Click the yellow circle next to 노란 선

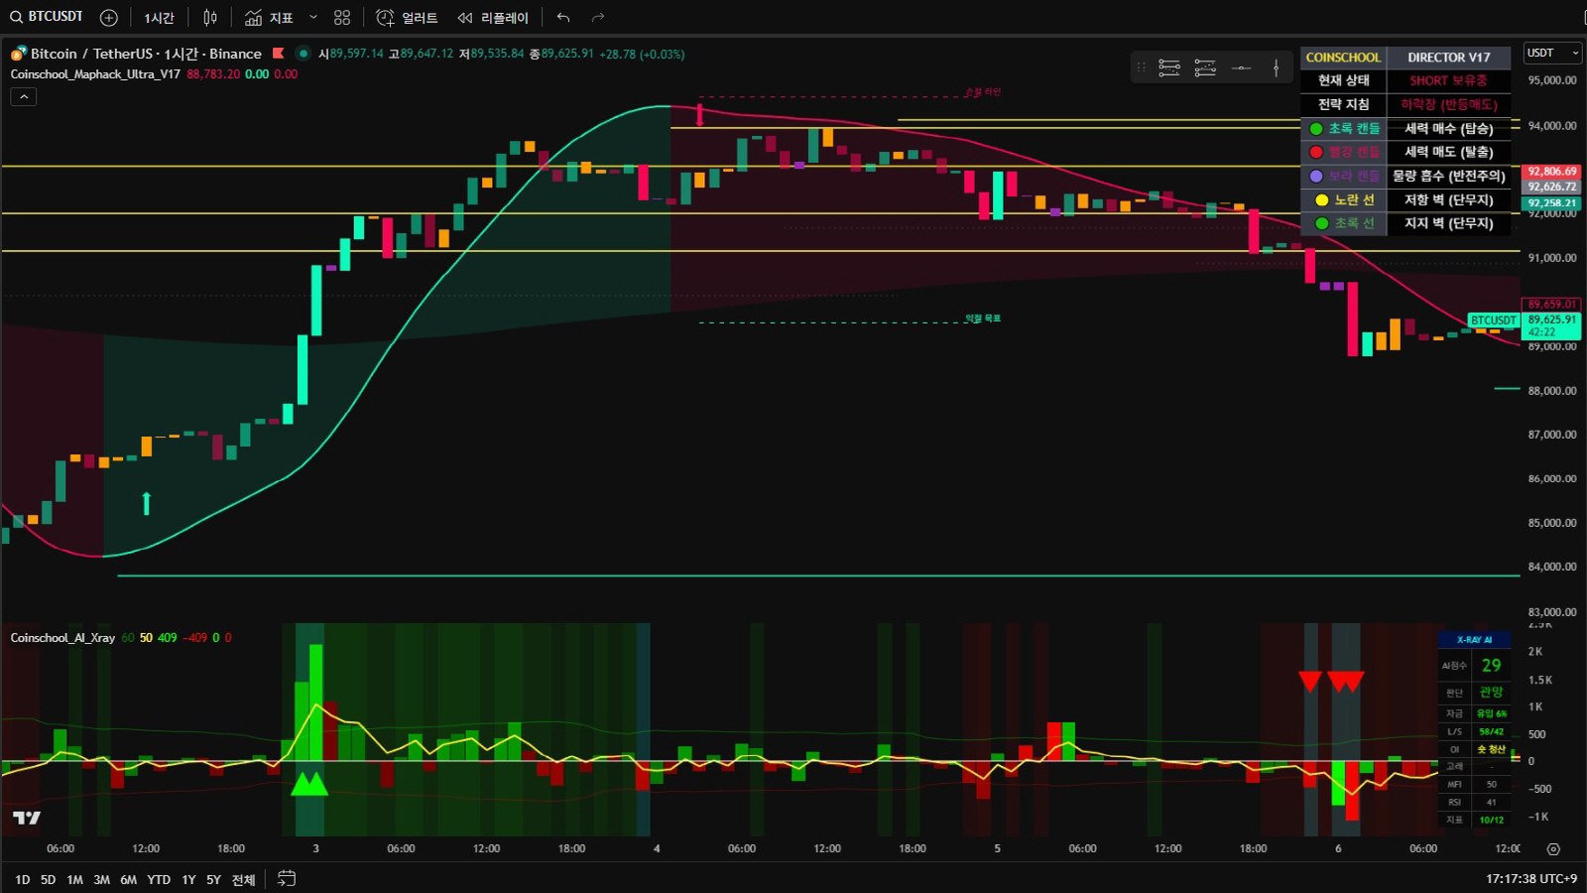[1321, 199]
